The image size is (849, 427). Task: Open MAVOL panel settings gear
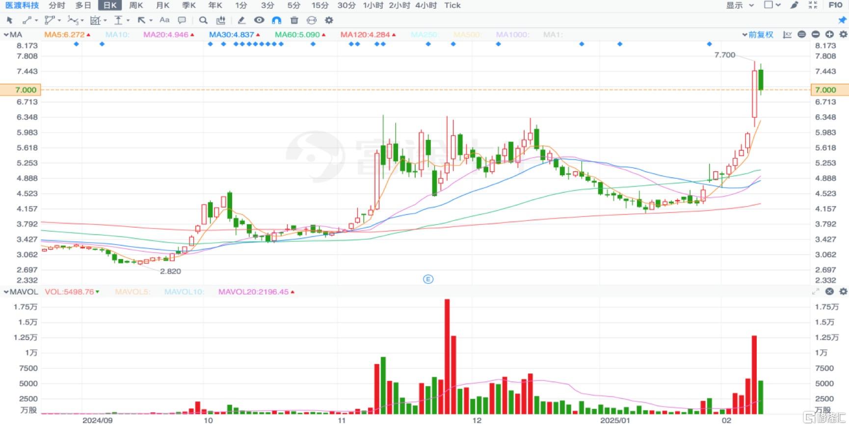point(844,292)
